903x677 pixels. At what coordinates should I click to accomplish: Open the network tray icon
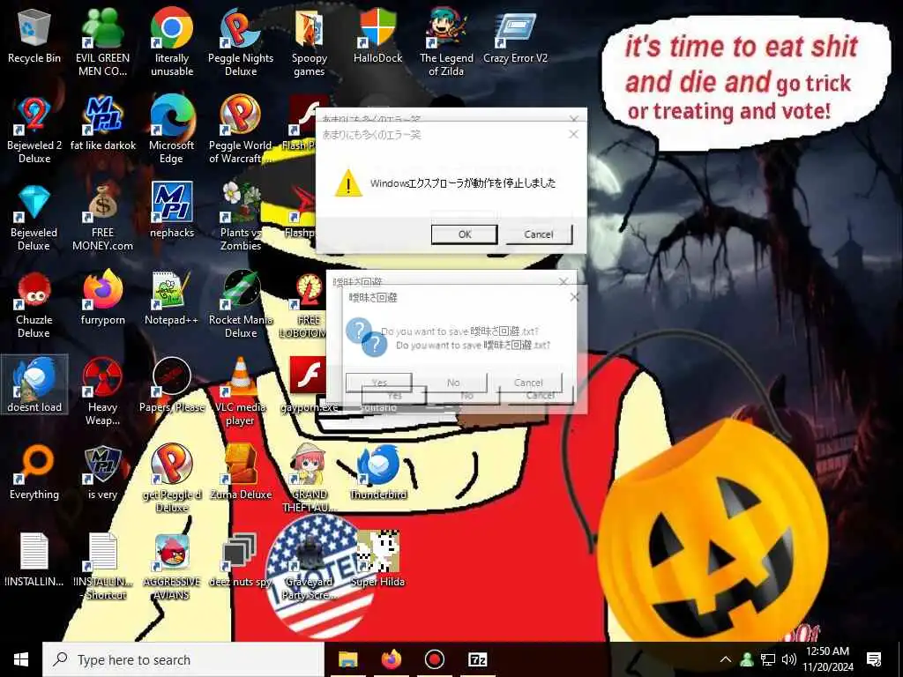tap(768, 659)
